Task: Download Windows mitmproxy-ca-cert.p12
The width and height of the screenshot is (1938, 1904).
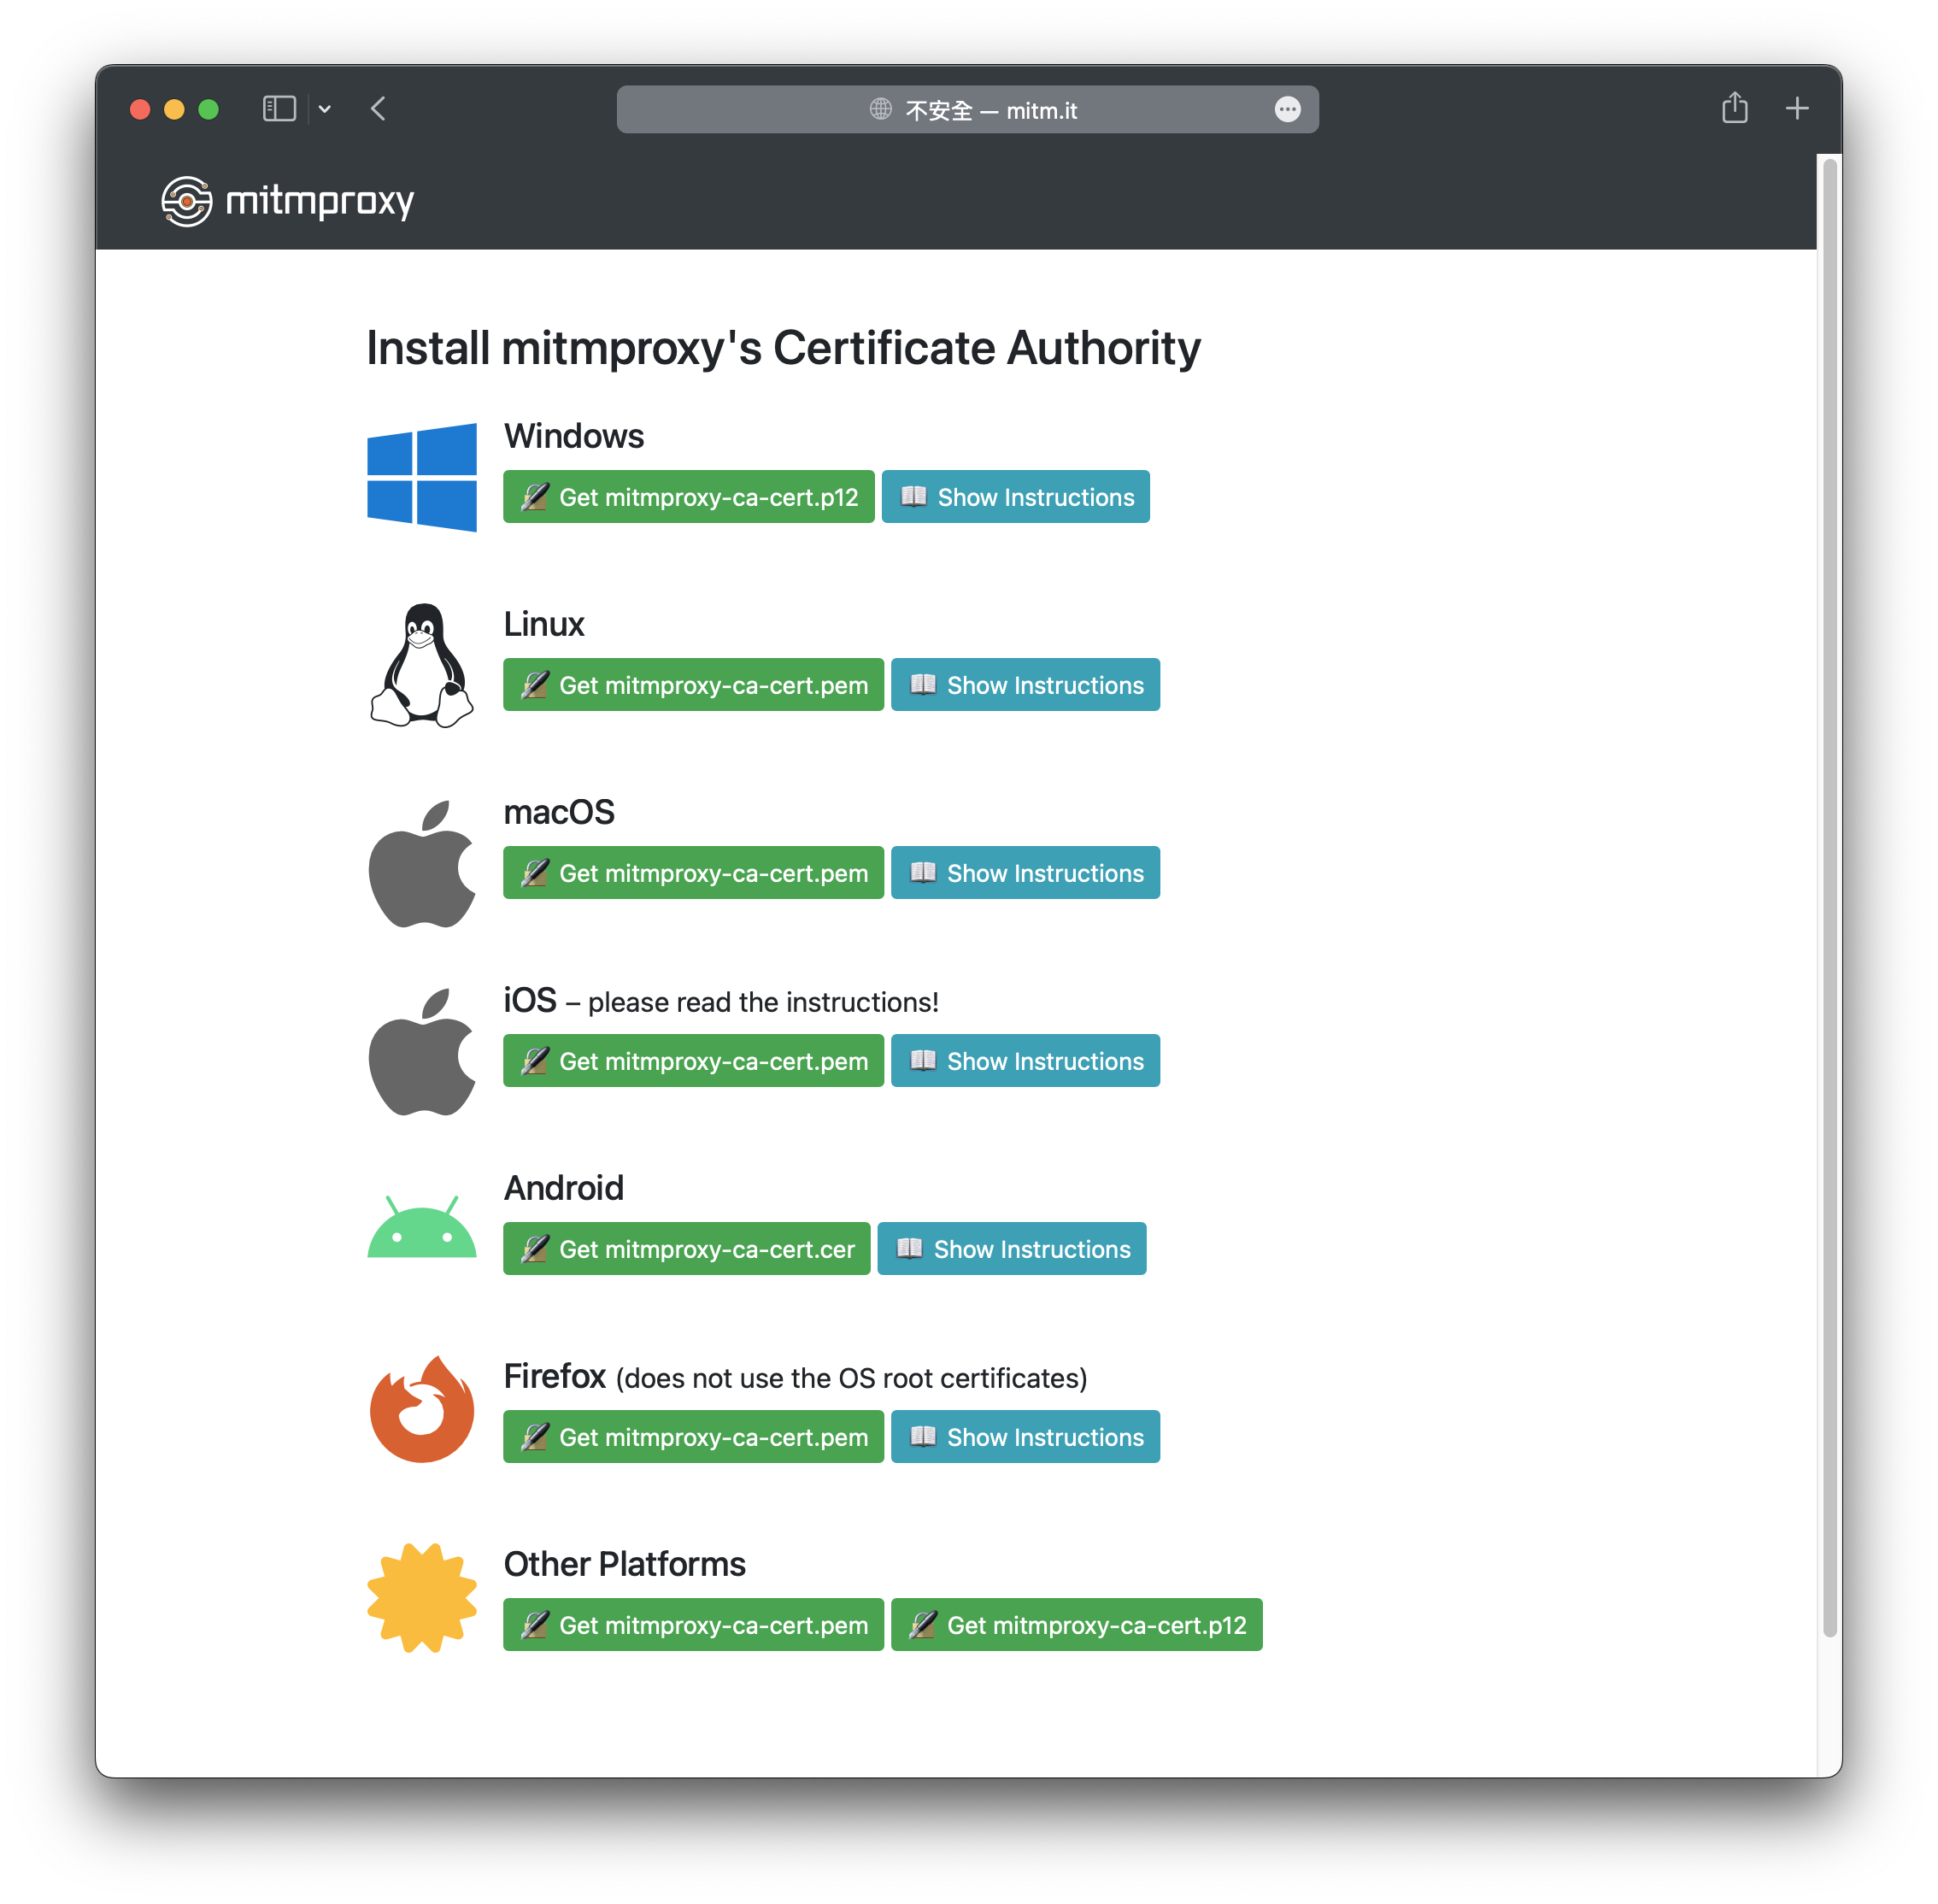Action: pyautogui.click(x=689, y=497)
